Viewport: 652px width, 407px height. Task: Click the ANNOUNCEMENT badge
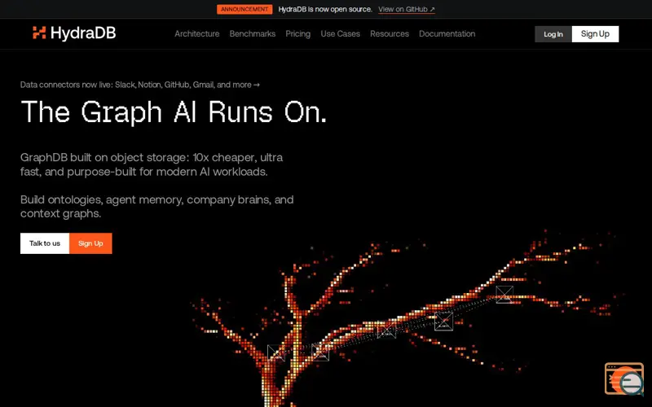click(244, 9)
